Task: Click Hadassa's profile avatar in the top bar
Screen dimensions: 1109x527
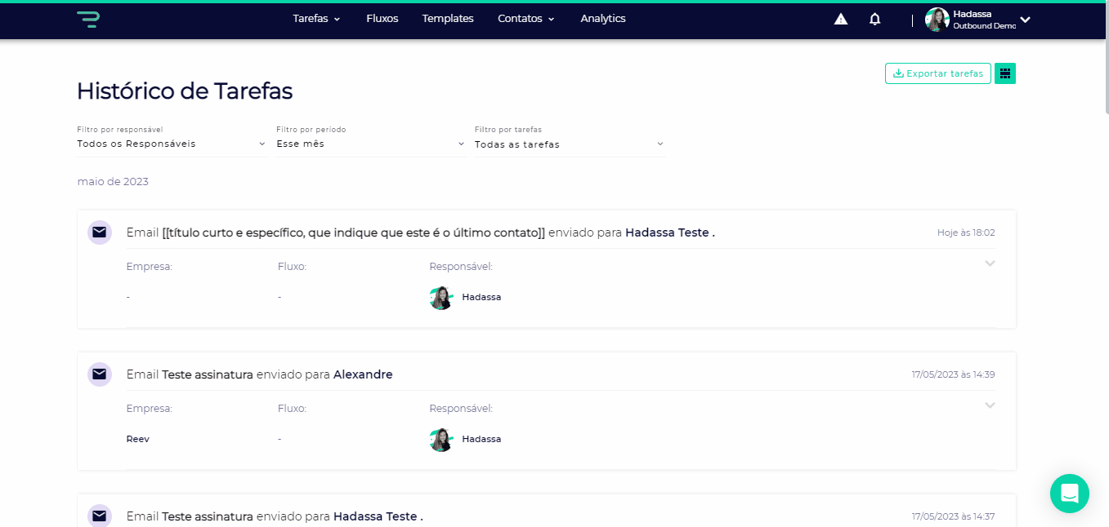Action: (x=937, y=20)
